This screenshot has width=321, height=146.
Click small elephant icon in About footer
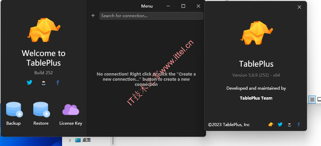pos(271,124)
